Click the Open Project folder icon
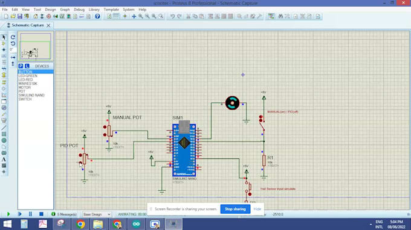This screenshot has height=230, width=411. point(13,16)
